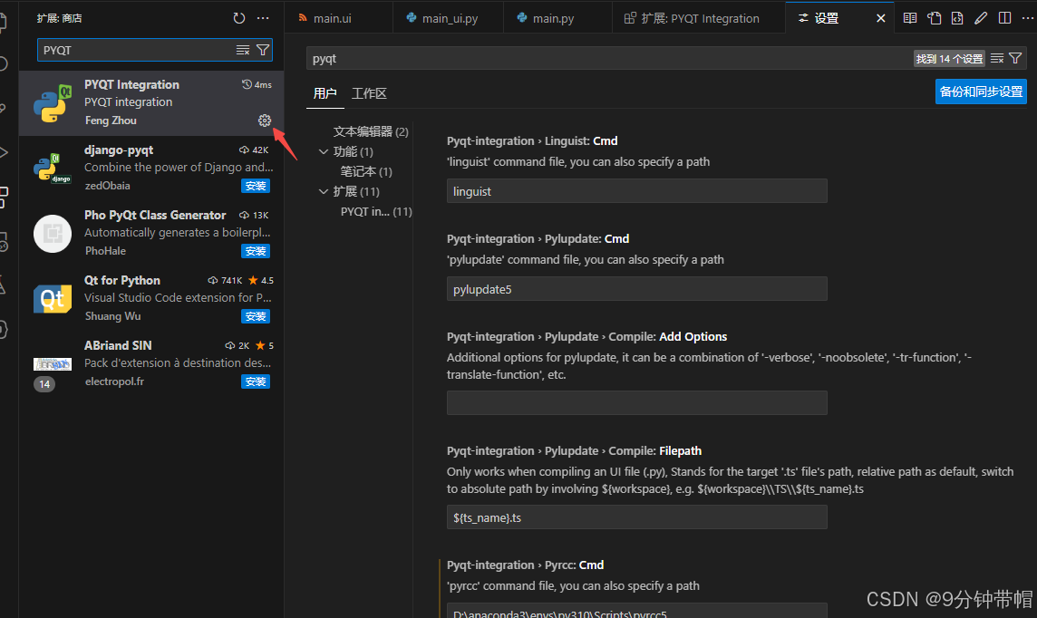Open more editor actions ellipsis menu
The image size is (1037, 618).
point(1027,18)
